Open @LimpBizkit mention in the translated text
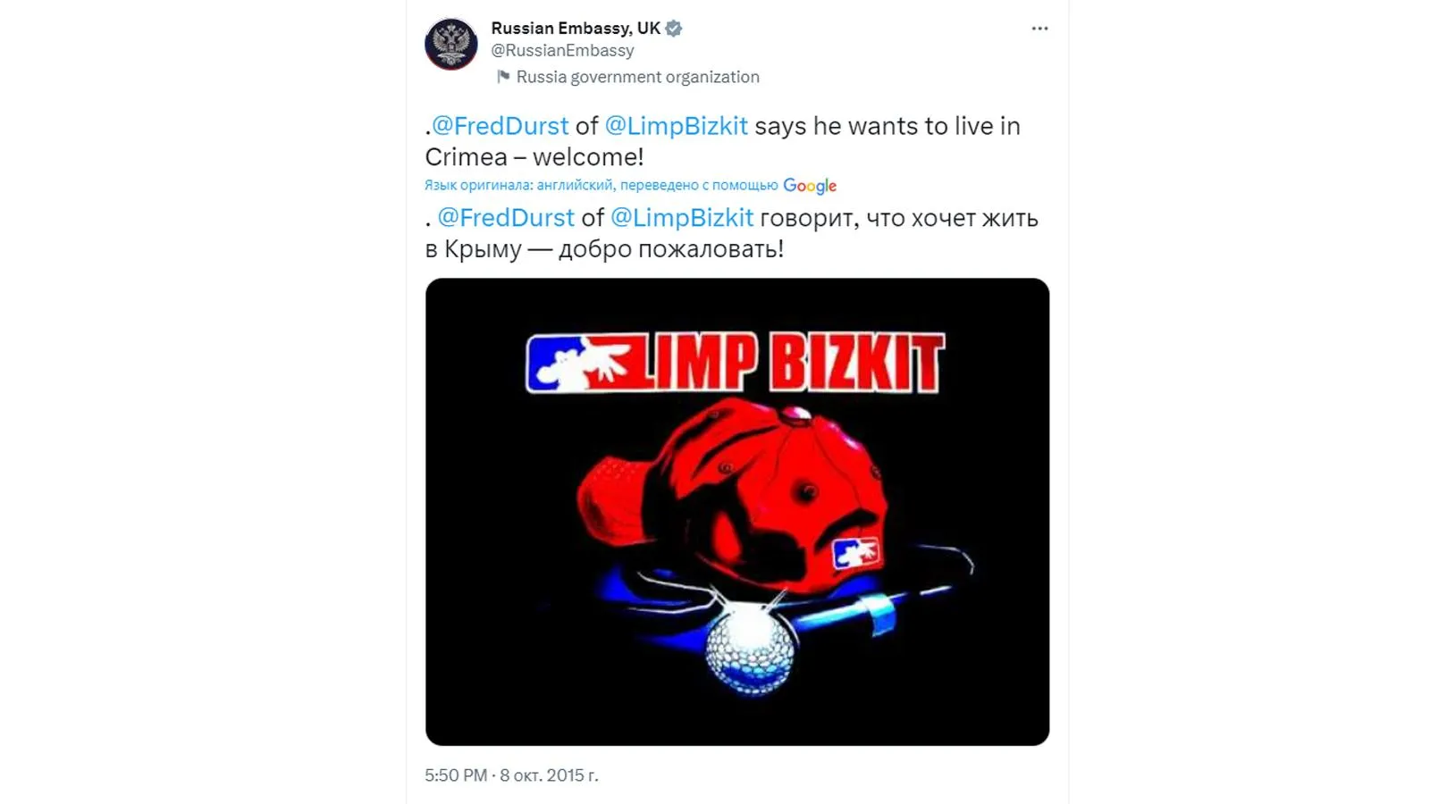 (682, 217)
